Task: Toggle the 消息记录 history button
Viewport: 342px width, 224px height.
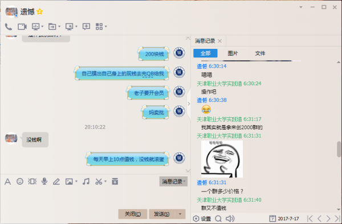Action: (x=173, y=181)
